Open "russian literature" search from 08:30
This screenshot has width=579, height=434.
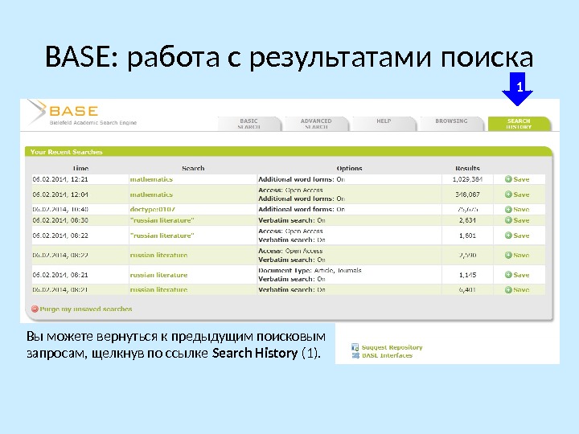click(162, 220)
